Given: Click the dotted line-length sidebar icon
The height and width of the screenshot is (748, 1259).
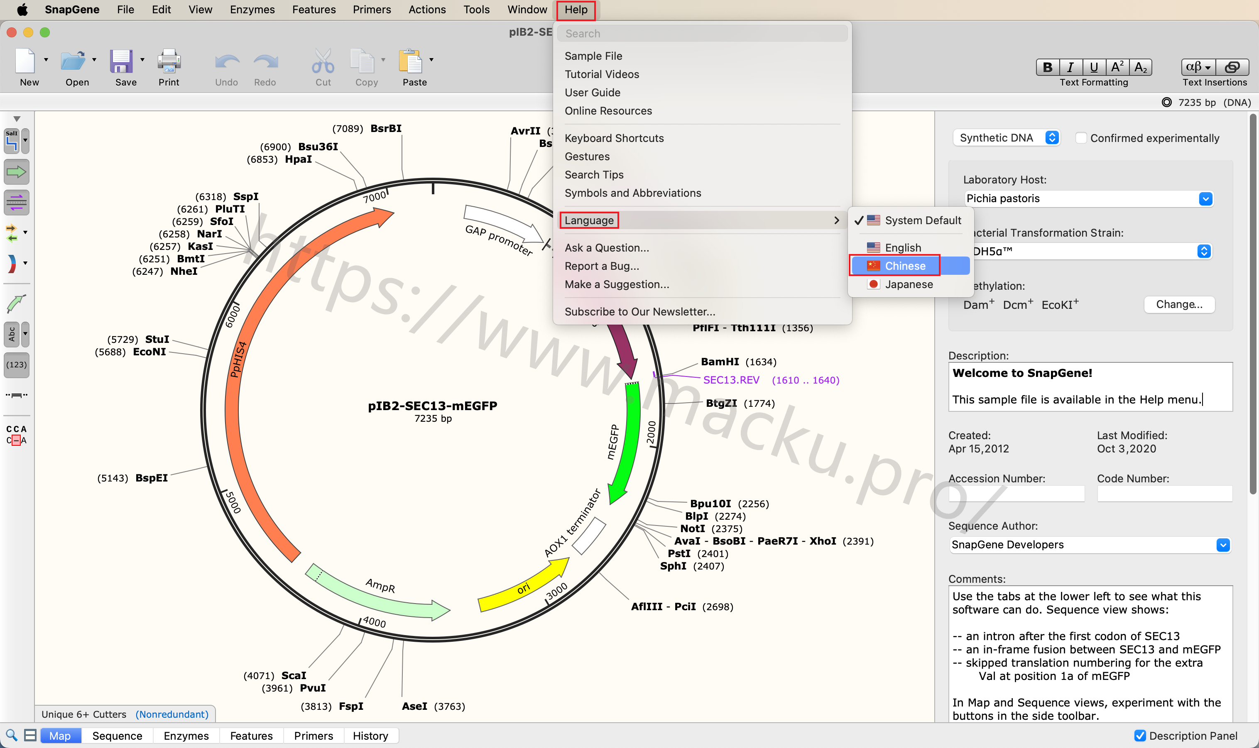Looking at the screenshot, I should click(16, 395).
